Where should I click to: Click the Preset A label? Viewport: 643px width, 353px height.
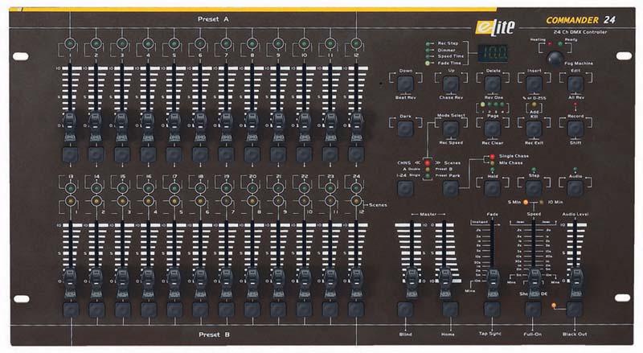[213, 19]
